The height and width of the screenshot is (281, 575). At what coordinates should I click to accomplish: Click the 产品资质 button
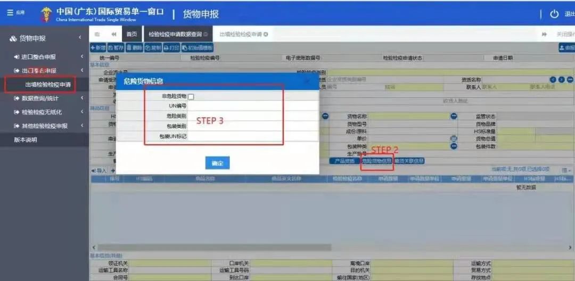click(x=344, y=161)
